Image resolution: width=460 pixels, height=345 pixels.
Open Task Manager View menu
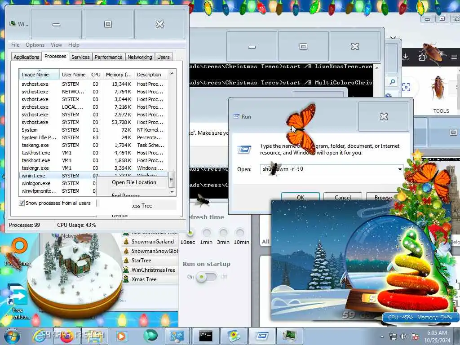pyautogui.click(x=56, y=45)
